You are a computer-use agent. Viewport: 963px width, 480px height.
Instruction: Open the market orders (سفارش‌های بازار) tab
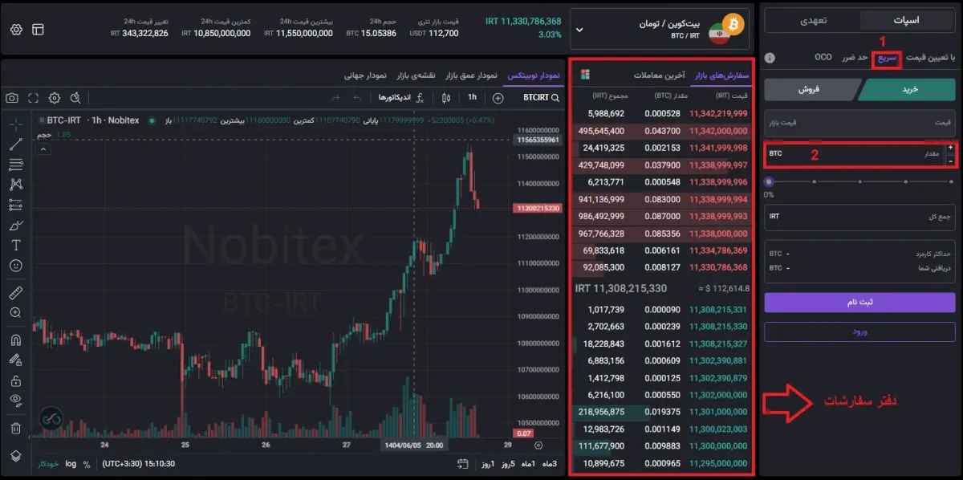pos(720,75)
